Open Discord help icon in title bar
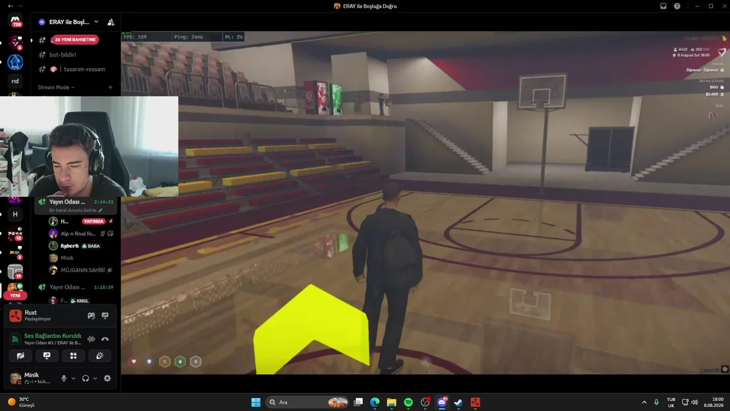The height and width of the screenshot is (411, 730). pos(677,6)
